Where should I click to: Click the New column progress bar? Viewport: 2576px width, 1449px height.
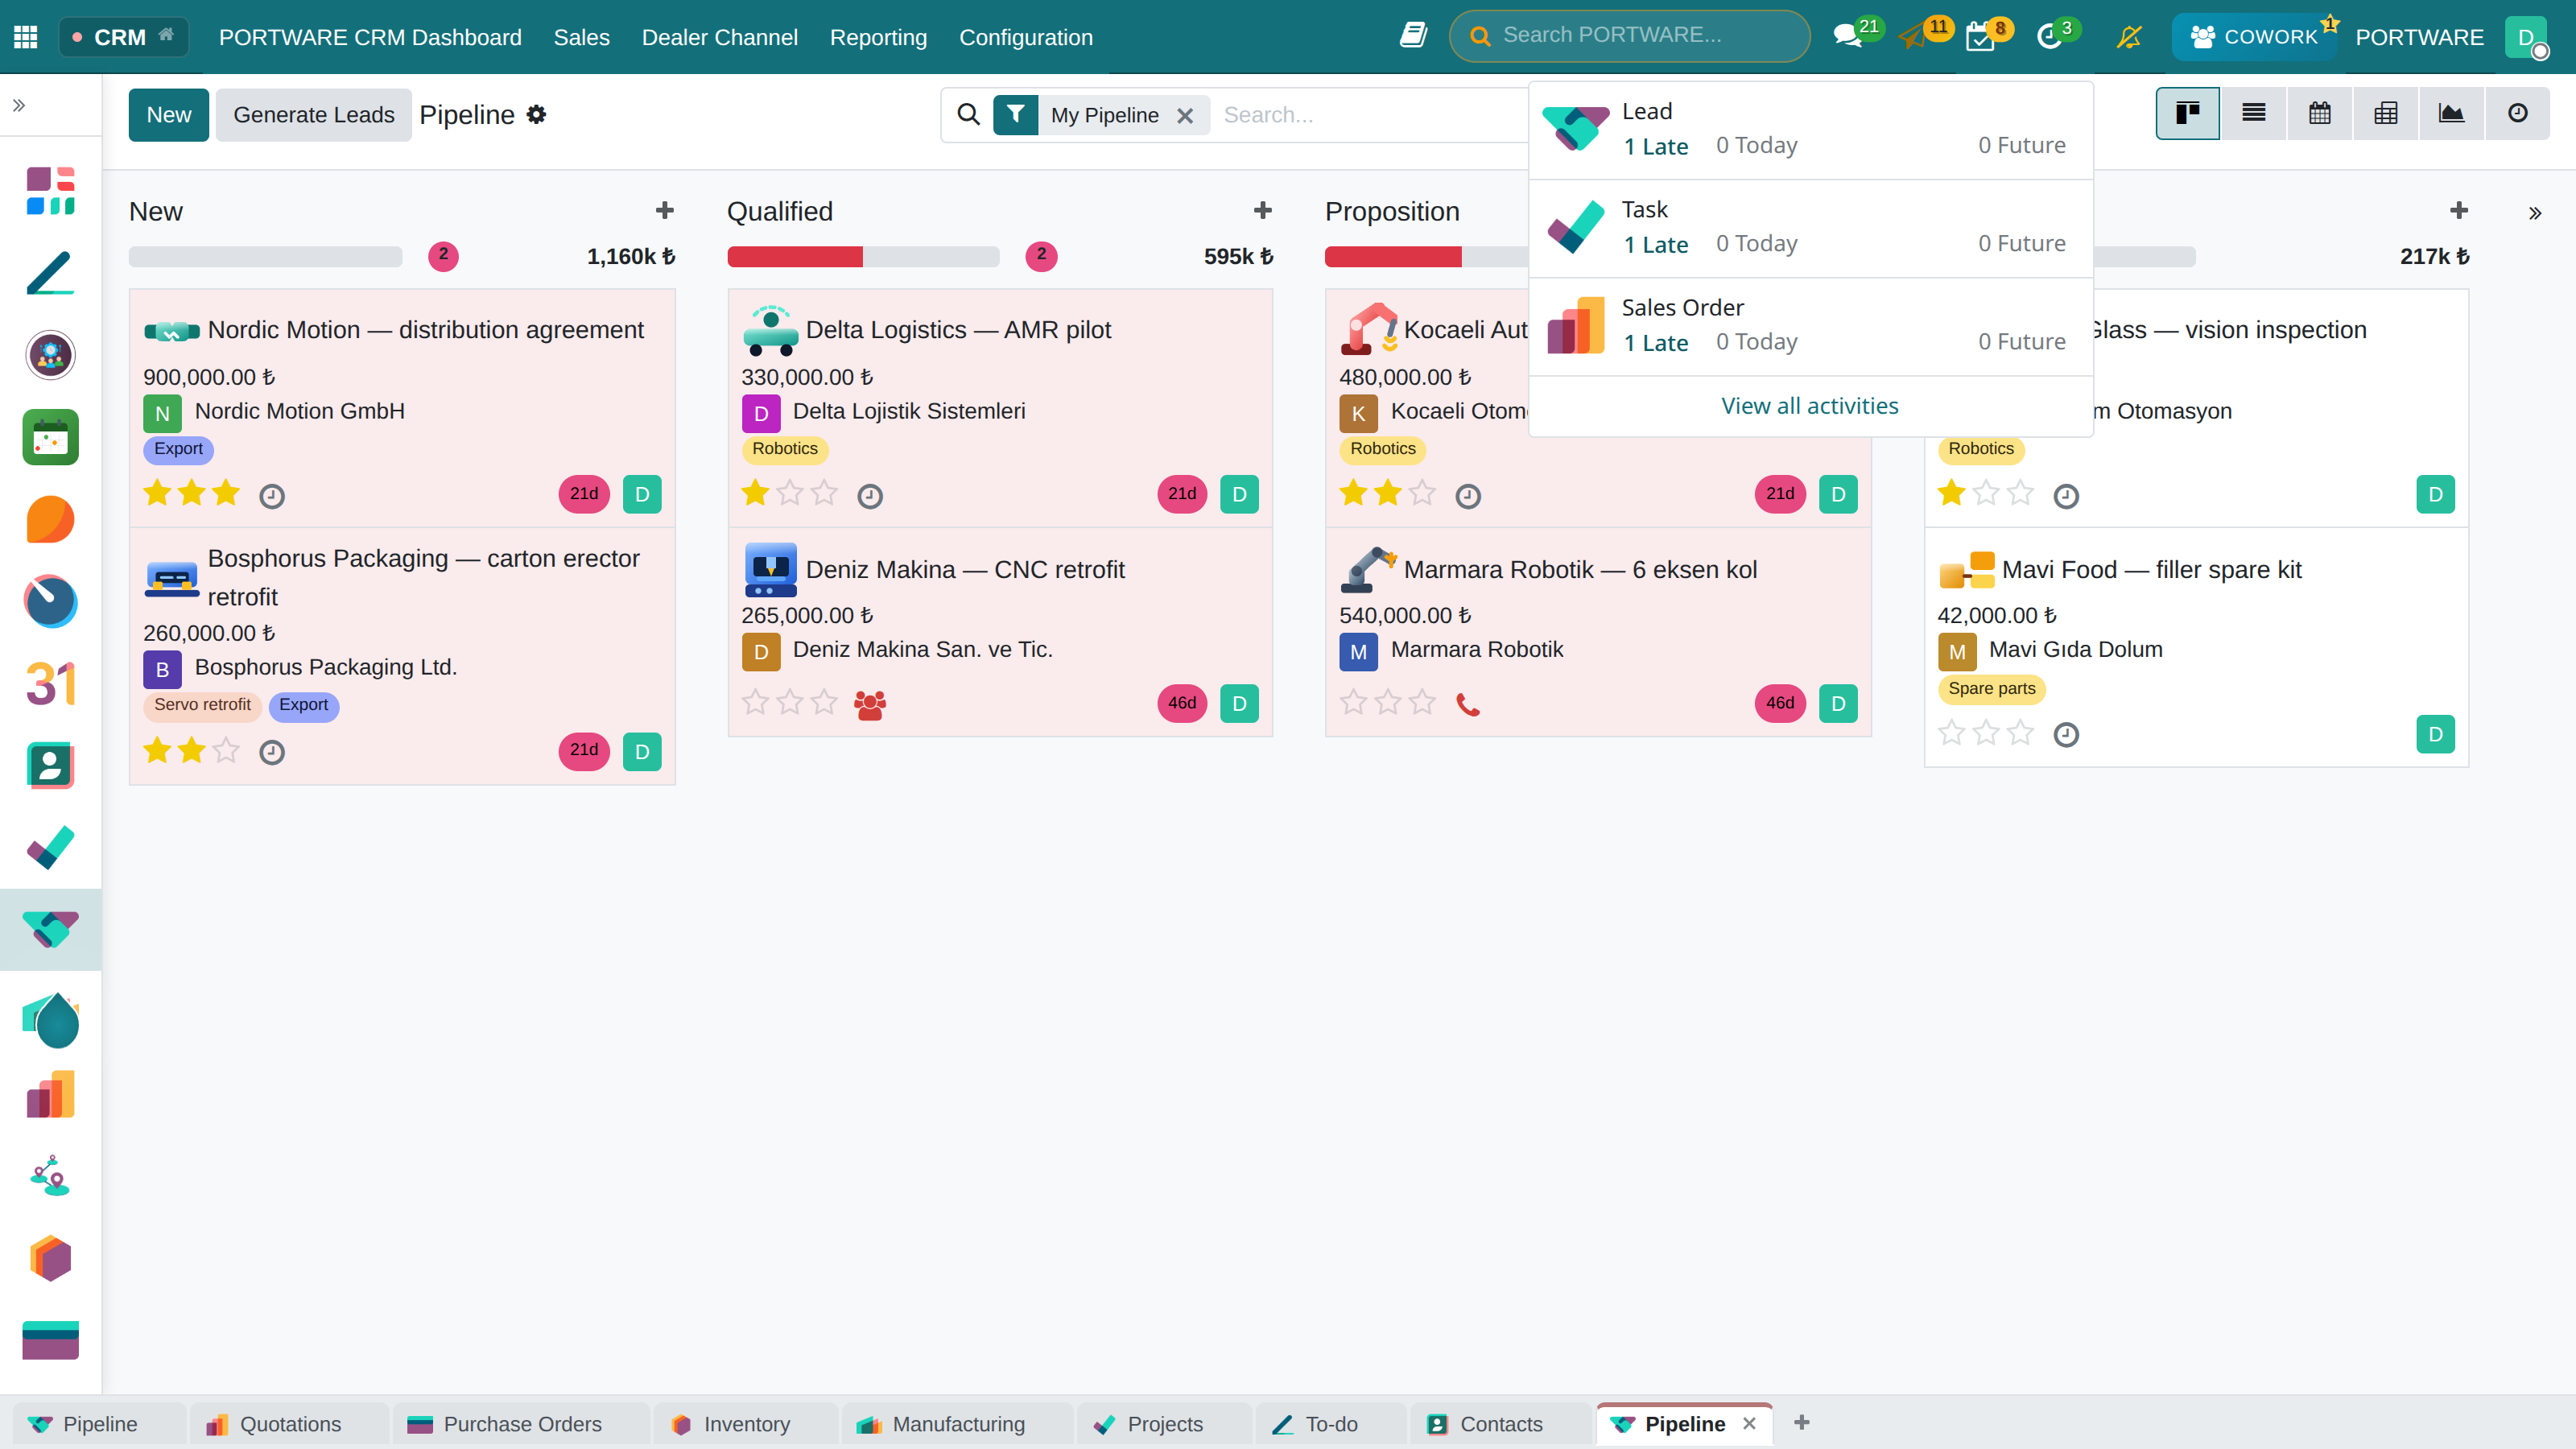point(265,256)
